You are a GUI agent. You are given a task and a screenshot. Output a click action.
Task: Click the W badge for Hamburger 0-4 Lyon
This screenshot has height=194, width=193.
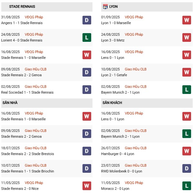187,151
